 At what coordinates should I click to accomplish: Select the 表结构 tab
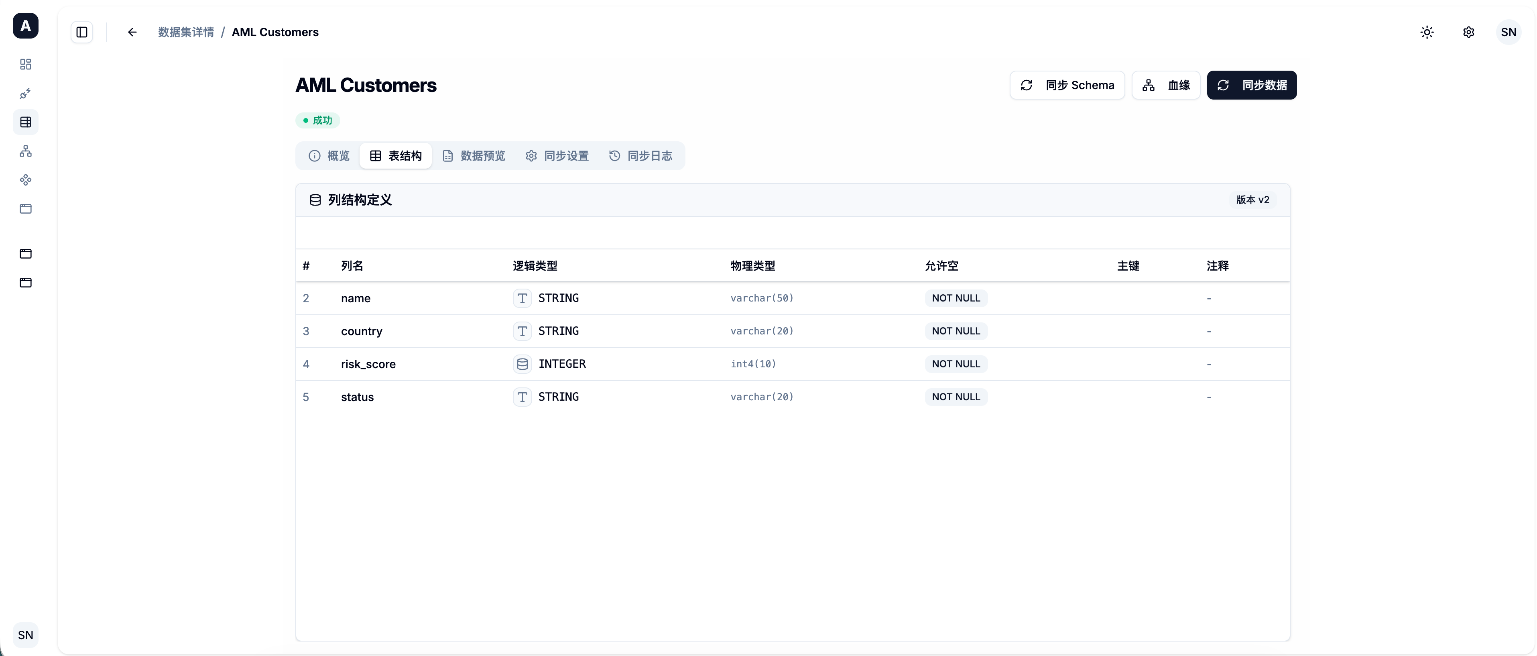396,156
